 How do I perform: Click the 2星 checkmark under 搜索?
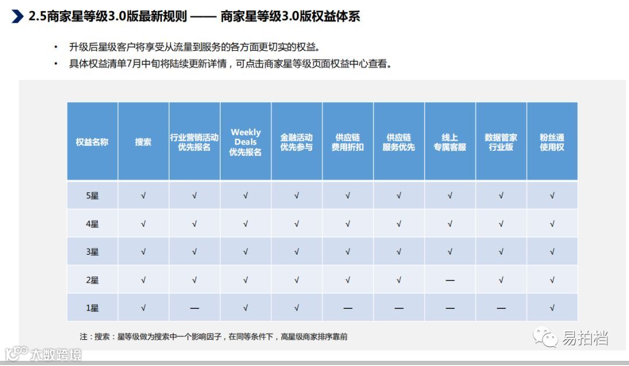(x=143, y=280)
